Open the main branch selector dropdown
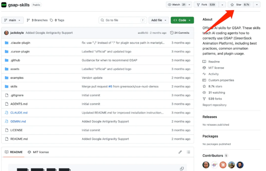The width and height of the screenshot is (266, 171). click(x=12, y=20)
